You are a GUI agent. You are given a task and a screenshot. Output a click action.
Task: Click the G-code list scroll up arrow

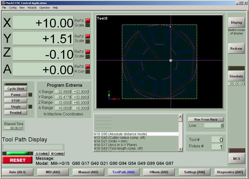pyautogui.click(x=180, y=116)
